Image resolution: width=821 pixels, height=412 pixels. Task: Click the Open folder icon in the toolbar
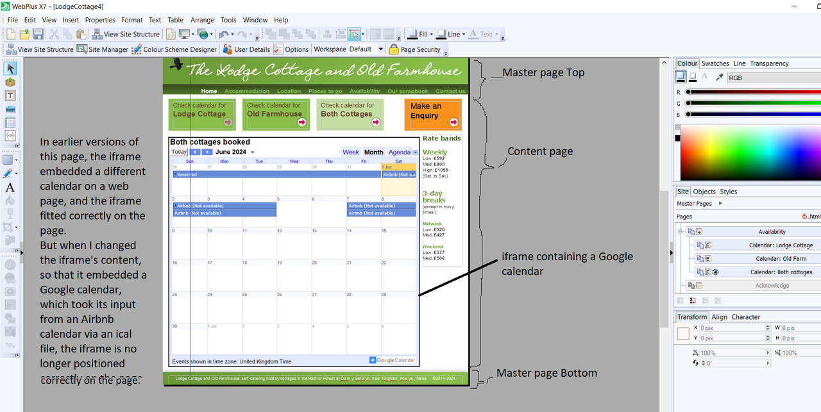[x=24, y=34]
